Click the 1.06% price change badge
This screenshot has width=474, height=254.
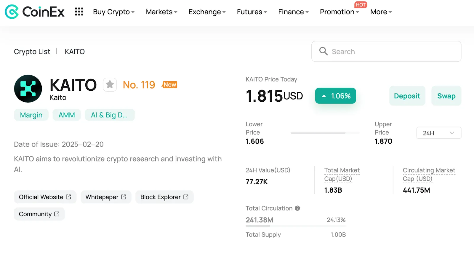(335, 96)
